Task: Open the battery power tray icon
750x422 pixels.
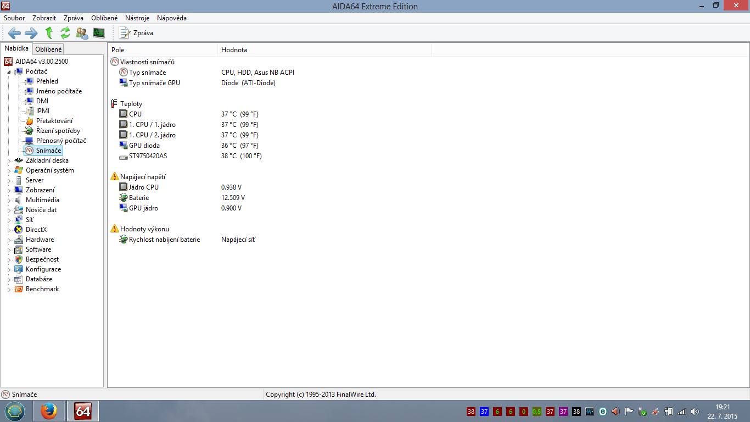Action: coord(669,412)
